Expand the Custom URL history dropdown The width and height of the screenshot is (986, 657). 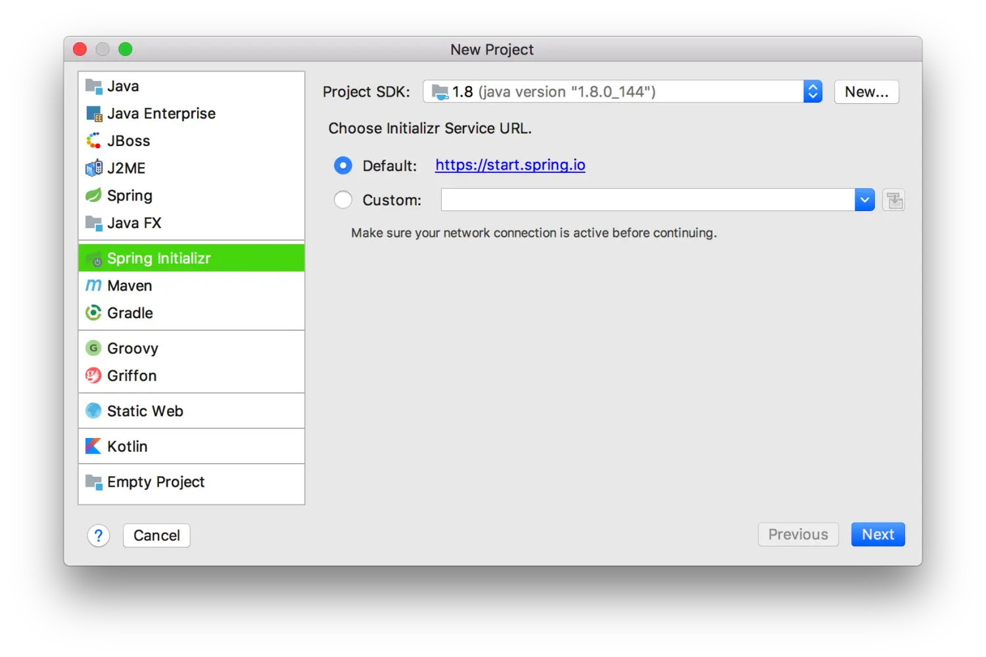(x=864, y=200)
